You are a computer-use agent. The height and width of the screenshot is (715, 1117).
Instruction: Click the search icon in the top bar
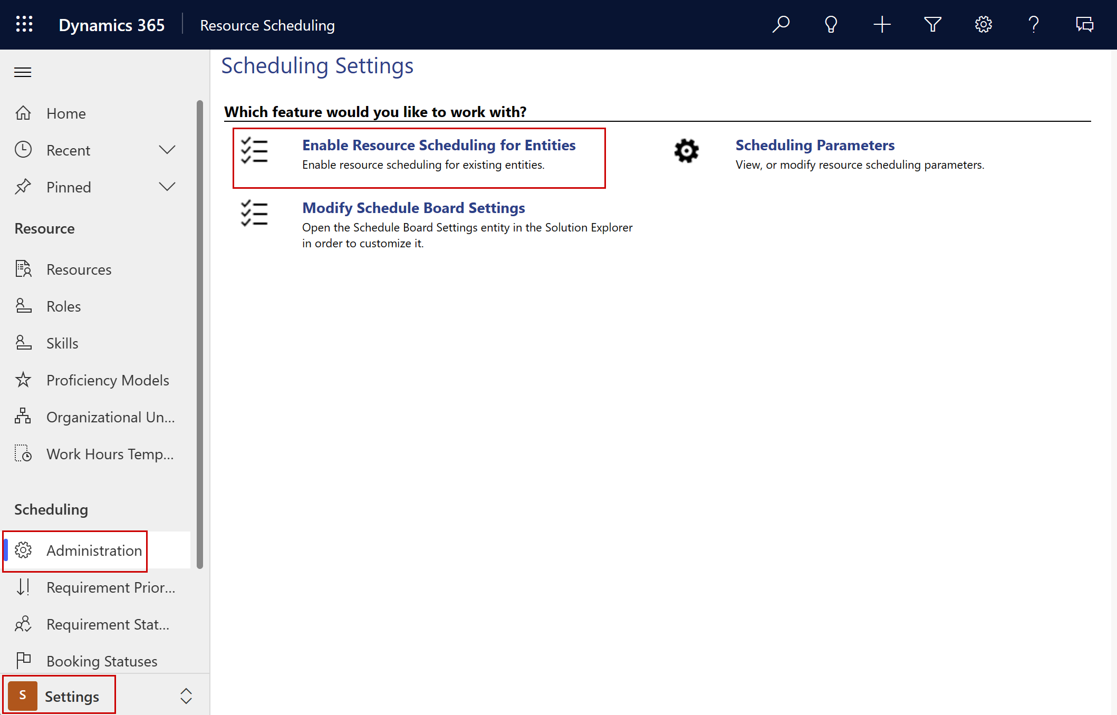pos(780,24)
